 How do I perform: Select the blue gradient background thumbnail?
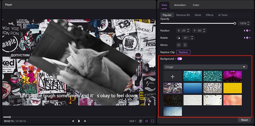193,88
